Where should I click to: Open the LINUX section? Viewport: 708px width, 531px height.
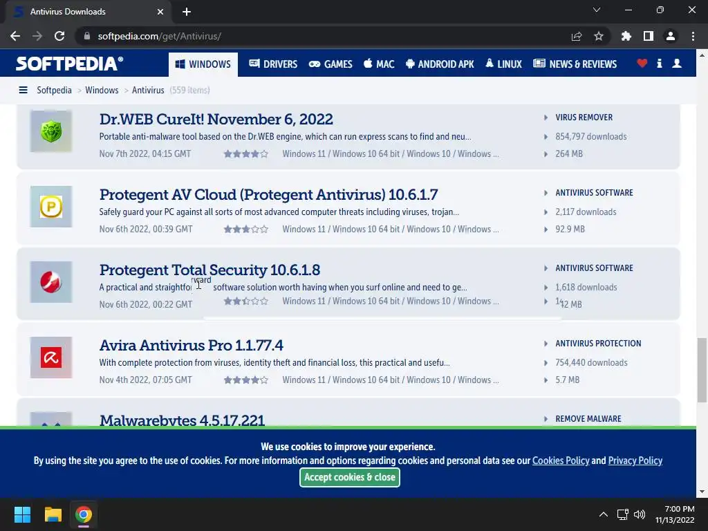503,64
